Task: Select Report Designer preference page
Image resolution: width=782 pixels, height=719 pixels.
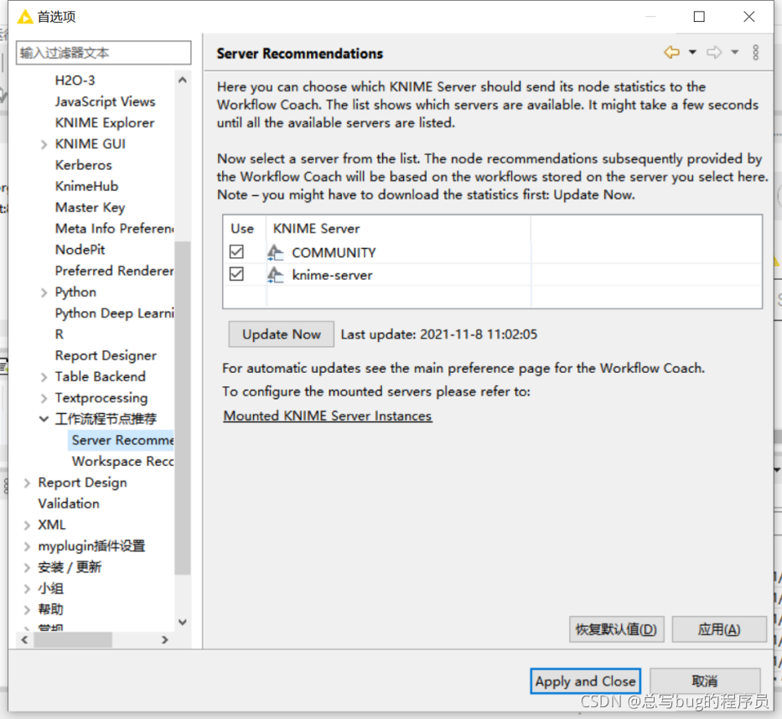Action: (x=106, y=355)
